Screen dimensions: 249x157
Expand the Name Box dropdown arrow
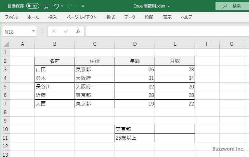34,31
